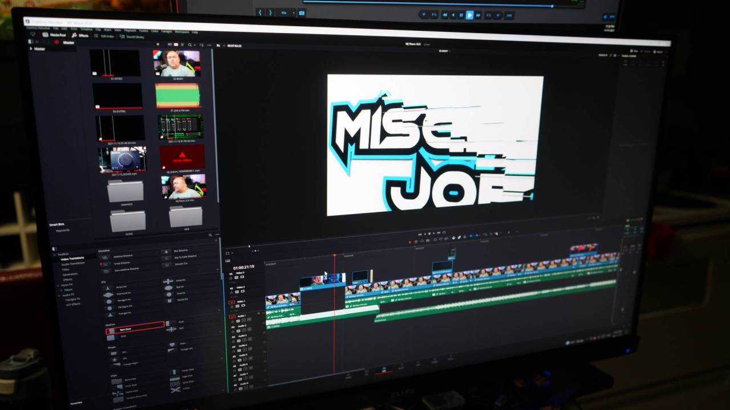This screenshot has width=730, height=410.
Task: Select Video Transitions in the Toolbox
Action: click(x=72, y=259)
